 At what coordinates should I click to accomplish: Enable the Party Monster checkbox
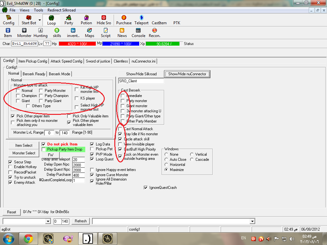tap(41, 91)
